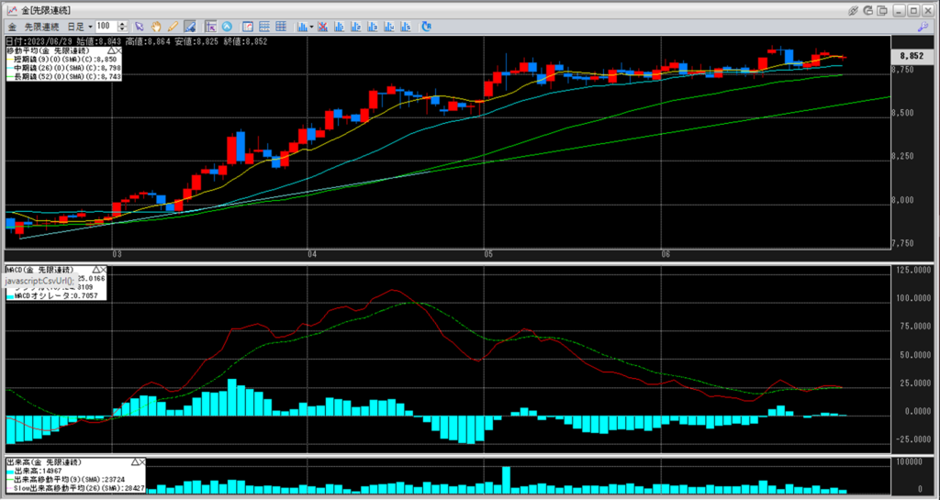The width and height of the screenshot is (940, 500).
Task: Select the arrow pointer cursor tool
Action: 140,27
